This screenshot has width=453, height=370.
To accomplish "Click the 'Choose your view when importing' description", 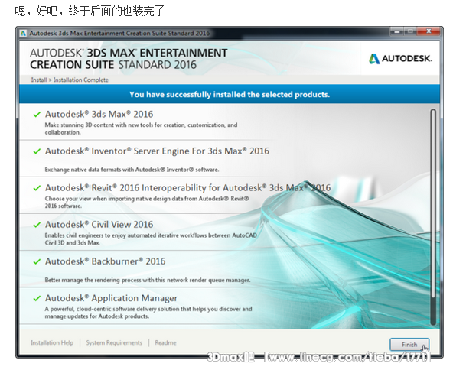I will (x=147, y=202).
